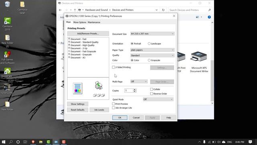Open File Explorer from taskbar

(41, 142)
